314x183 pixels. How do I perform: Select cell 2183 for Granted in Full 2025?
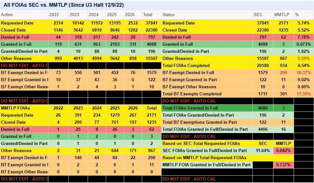115,44
